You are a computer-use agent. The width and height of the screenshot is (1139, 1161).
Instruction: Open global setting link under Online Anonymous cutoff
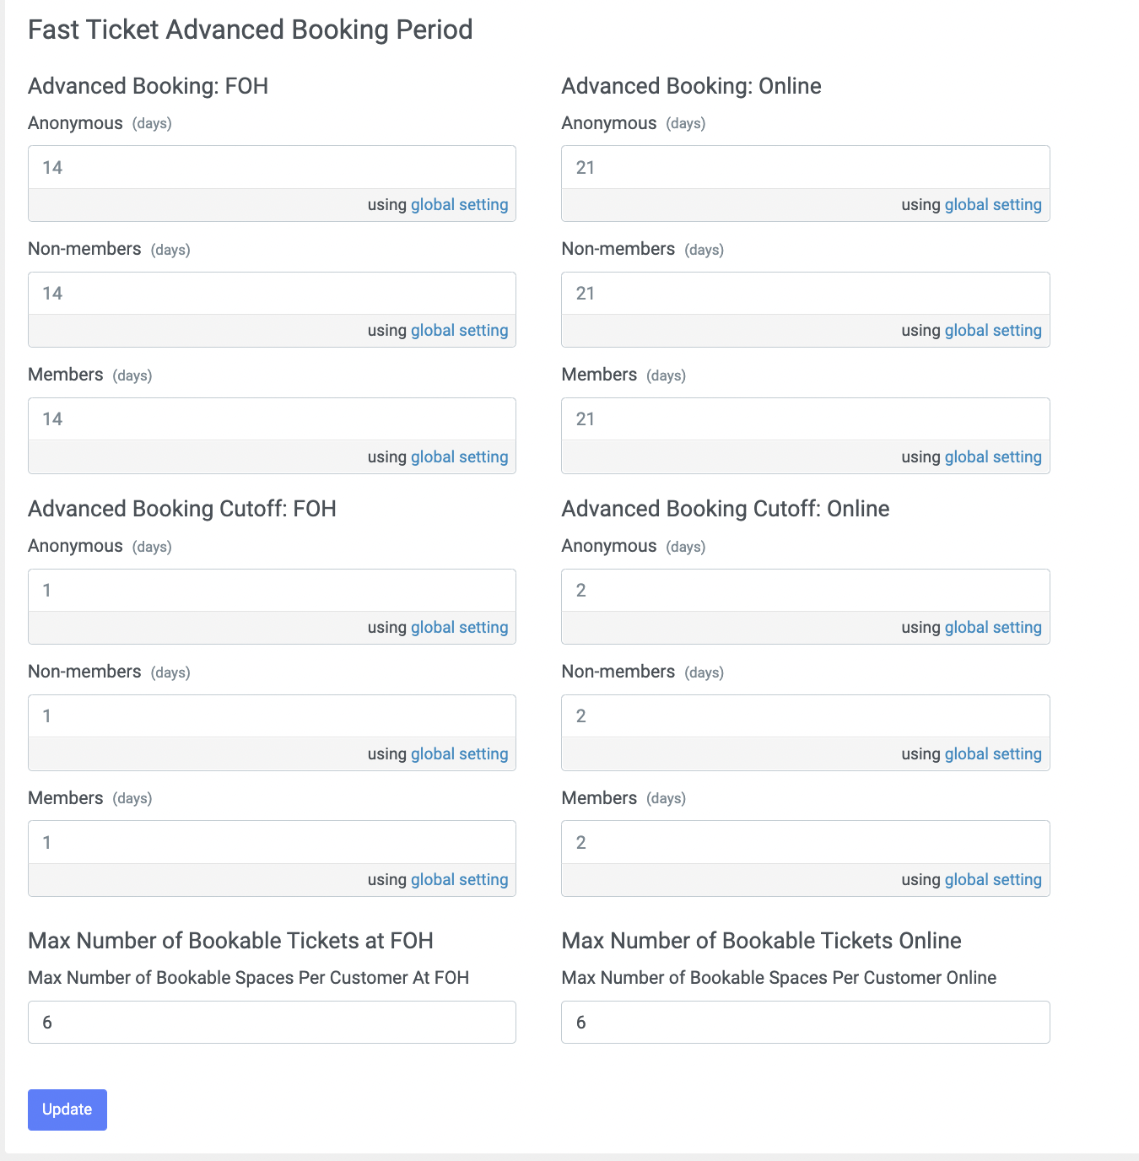[993, 628]
